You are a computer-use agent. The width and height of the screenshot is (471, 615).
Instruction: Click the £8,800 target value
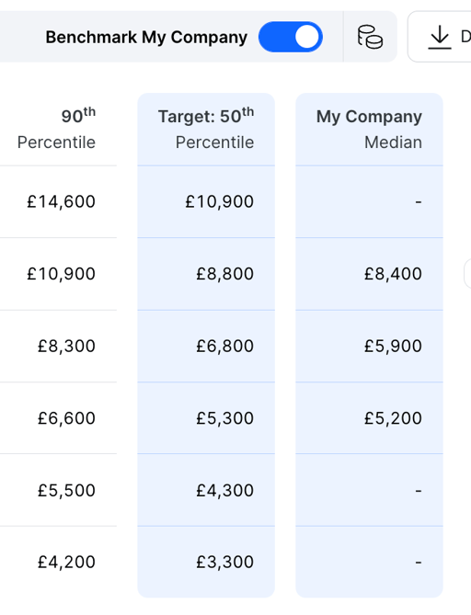point(224,274)
